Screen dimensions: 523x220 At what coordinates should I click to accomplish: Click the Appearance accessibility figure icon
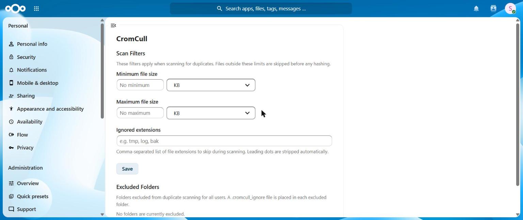tap(11, 109)
